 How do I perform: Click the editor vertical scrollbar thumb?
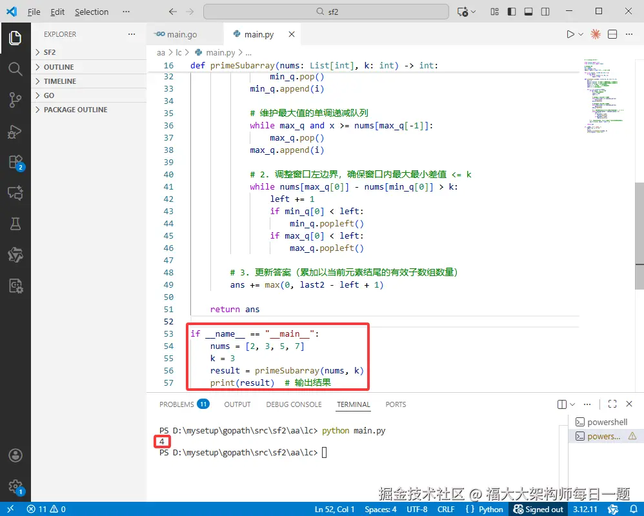[x=639, y=236]
